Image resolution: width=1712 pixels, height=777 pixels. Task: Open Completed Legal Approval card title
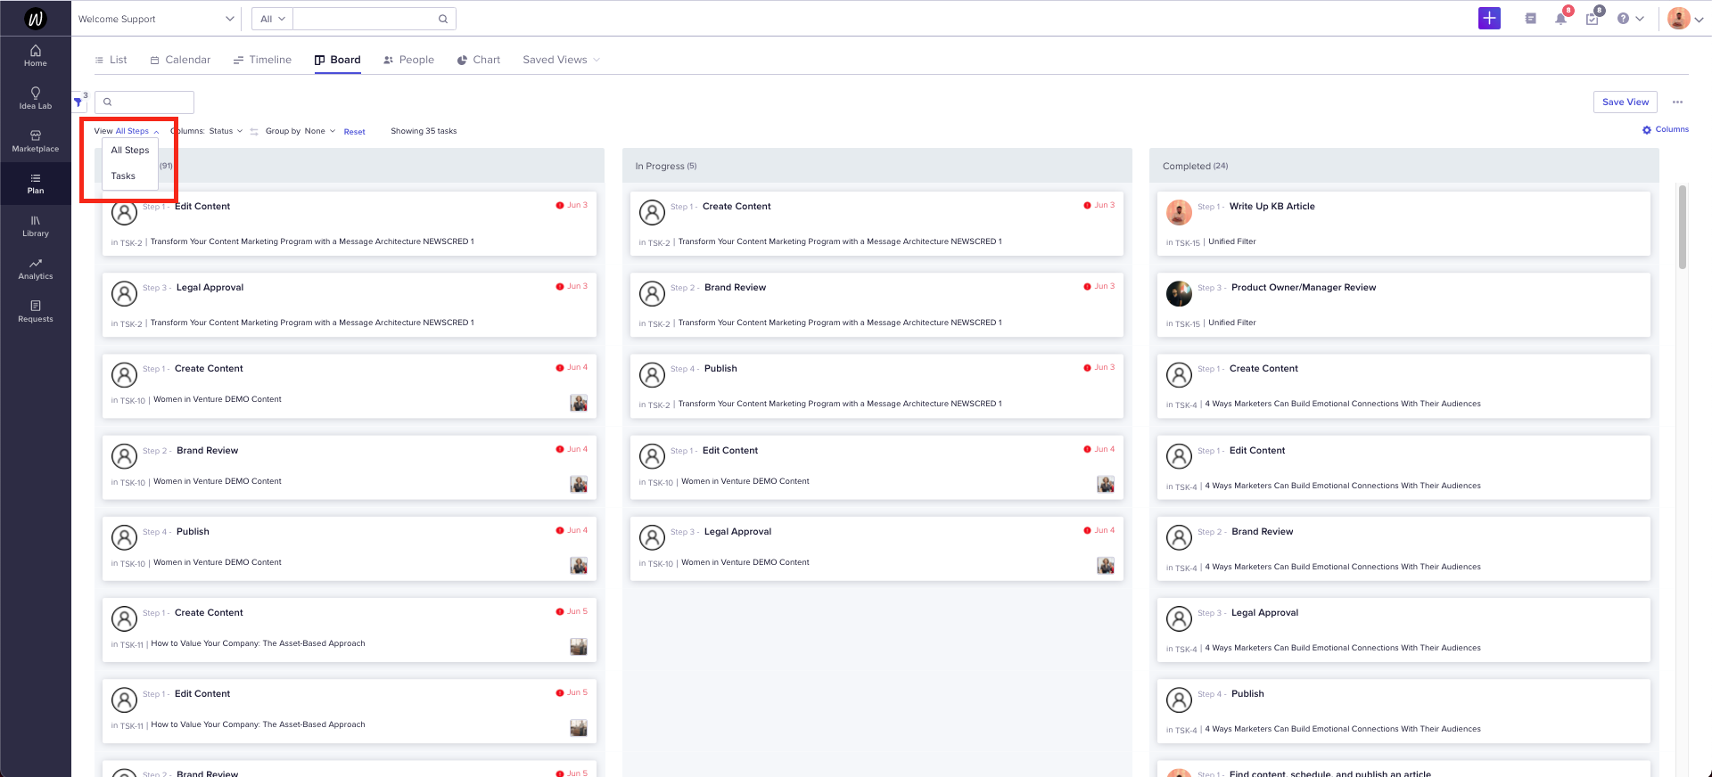pyautogui.click(x=1264, y=613)
